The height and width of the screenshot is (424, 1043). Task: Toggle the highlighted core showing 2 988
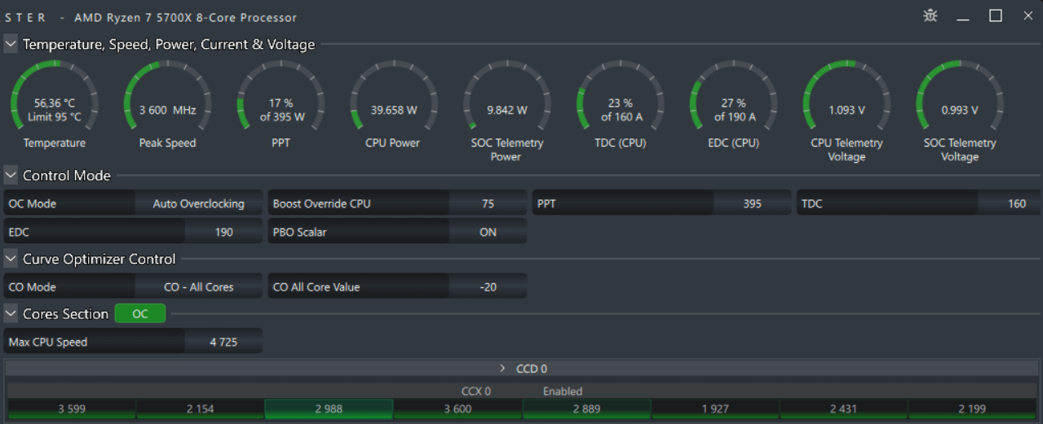[x=329, y=409]
